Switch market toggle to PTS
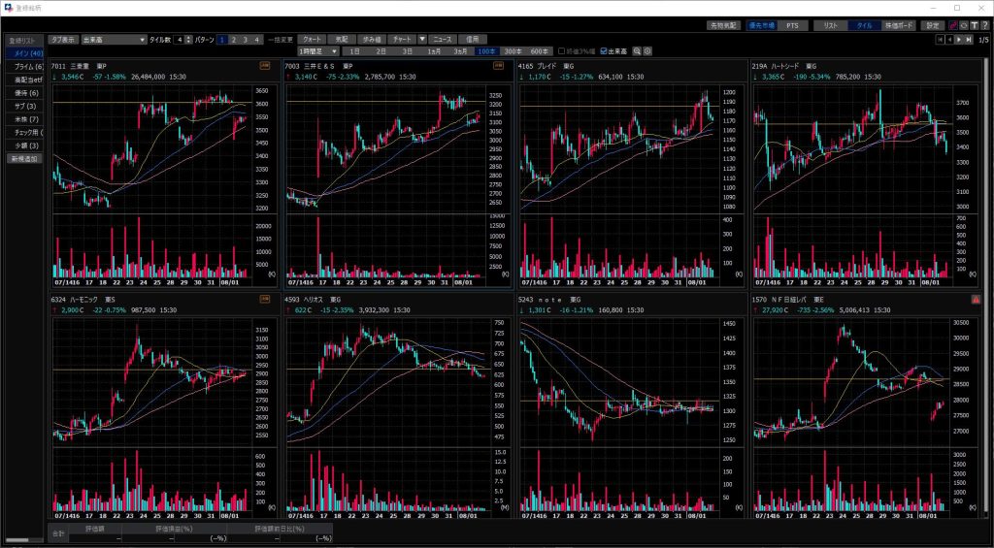 tap(791, 25)
